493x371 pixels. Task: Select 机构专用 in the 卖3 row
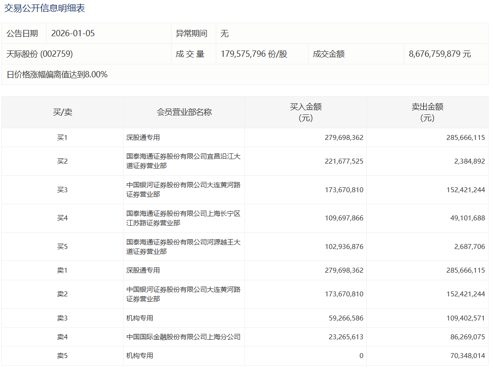(x=140, y=318)
